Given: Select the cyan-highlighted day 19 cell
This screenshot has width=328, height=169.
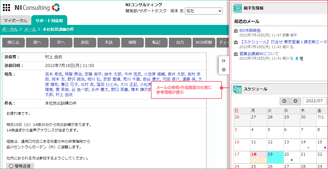Looking at the screenshot, I should pyautogui.click(x=275, y=157).
